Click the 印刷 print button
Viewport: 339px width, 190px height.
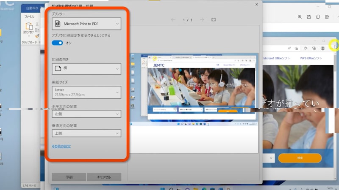(x=69, y=177)
